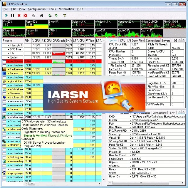Click the binoculars find icon
Viewport: 188px width, 188px height.
[x=42, y=15]
